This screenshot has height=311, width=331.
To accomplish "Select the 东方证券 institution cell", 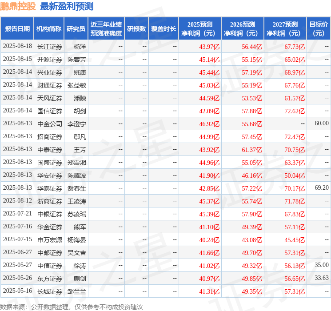I will 50,279.
